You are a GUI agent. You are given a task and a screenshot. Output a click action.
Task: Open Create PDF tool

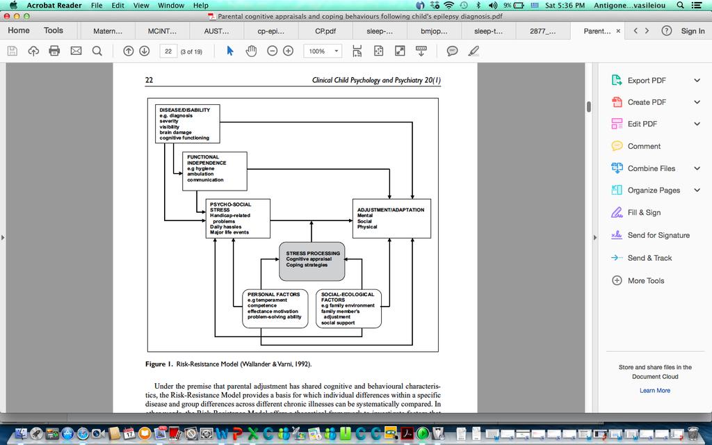click(647, 102)
